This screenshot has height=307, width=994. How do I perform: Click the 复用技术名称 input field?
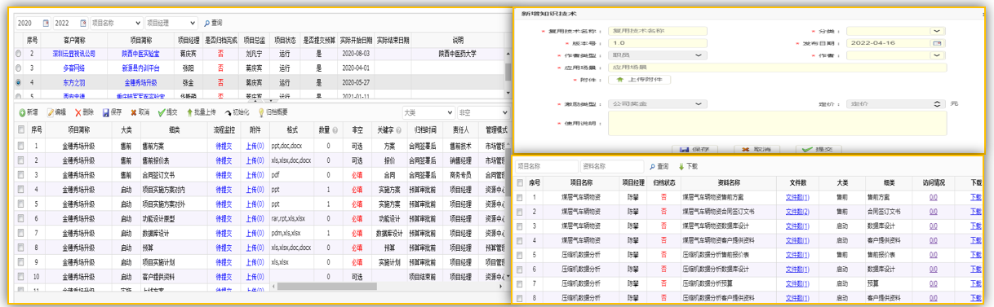tap(657, 31)
